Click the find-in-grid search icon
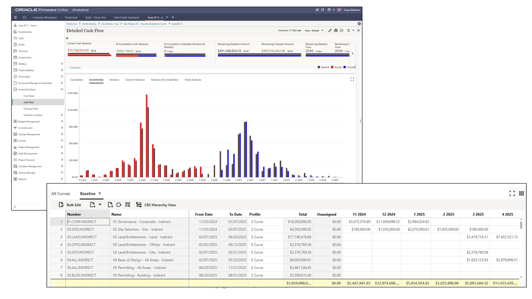Viewport: 532px width, 299px height. (128, 205)
